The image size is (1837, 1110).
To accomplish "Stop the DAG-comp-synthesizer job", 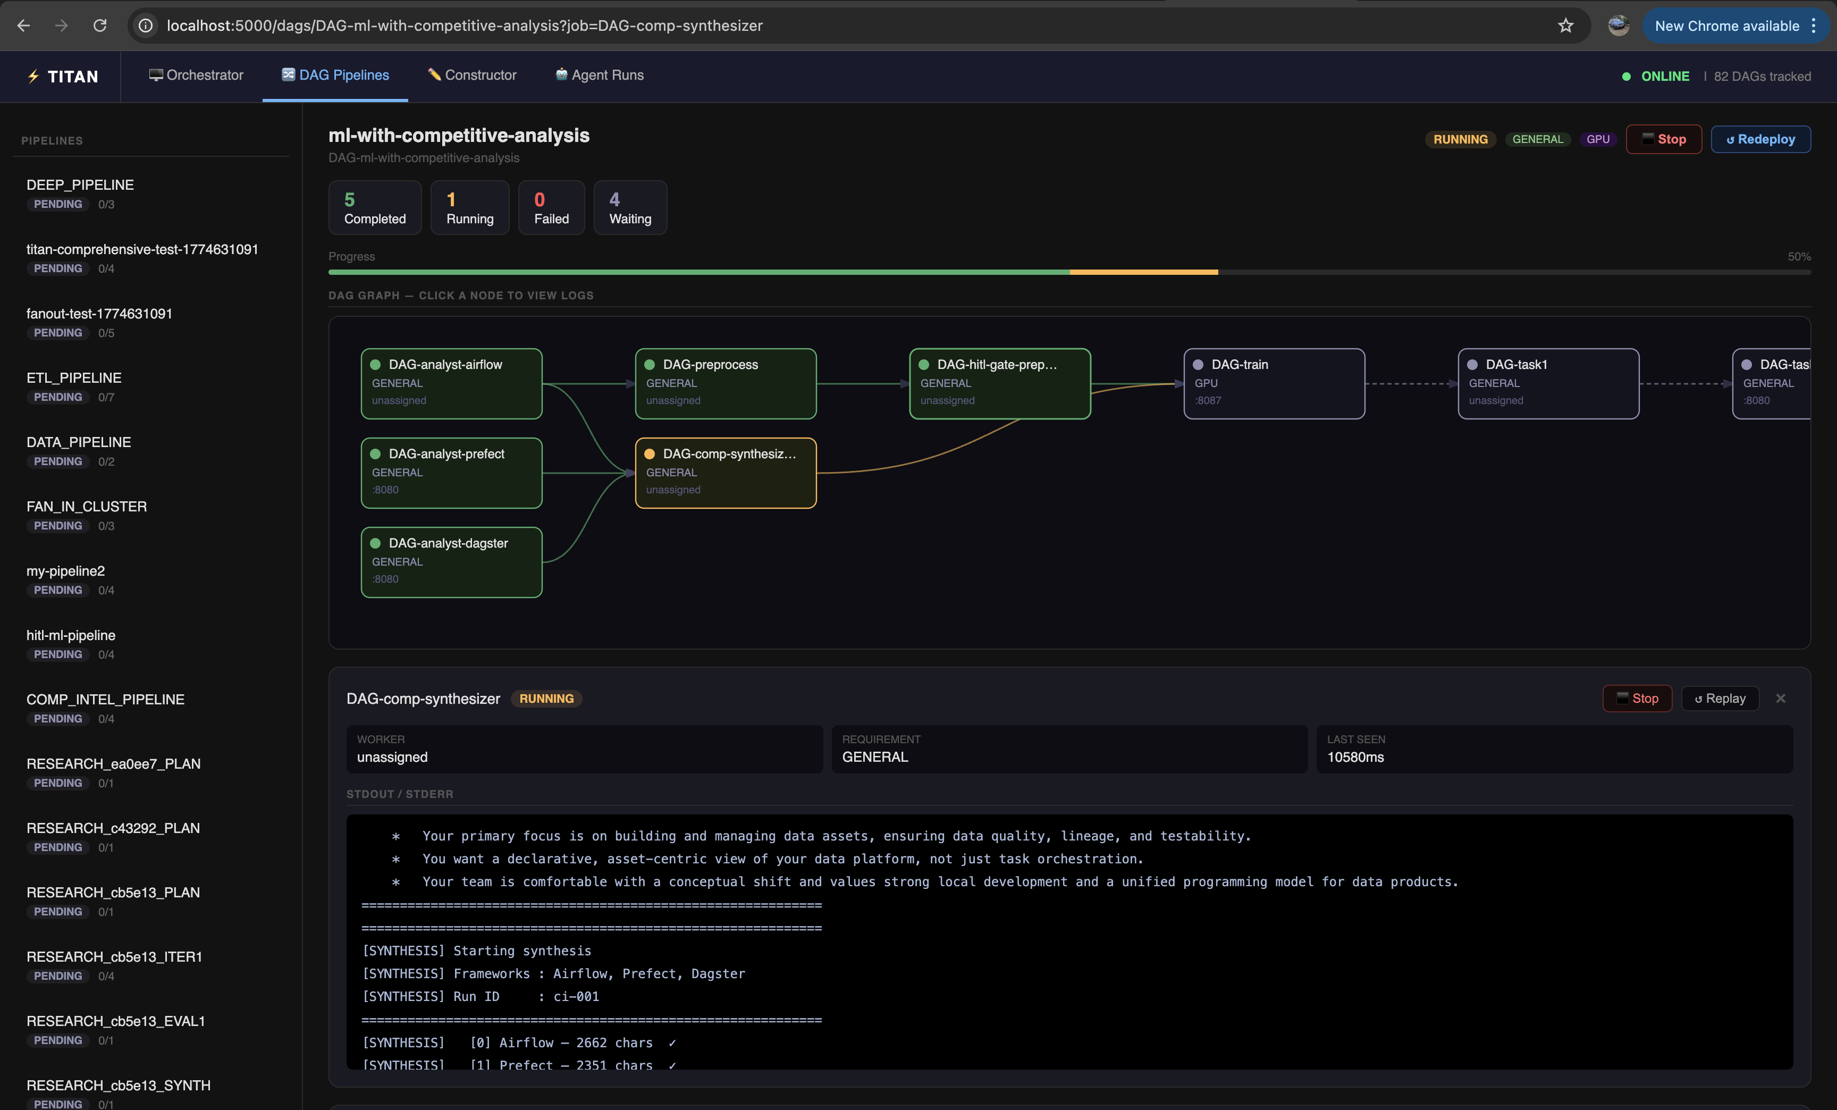I will click(1637, 699).
